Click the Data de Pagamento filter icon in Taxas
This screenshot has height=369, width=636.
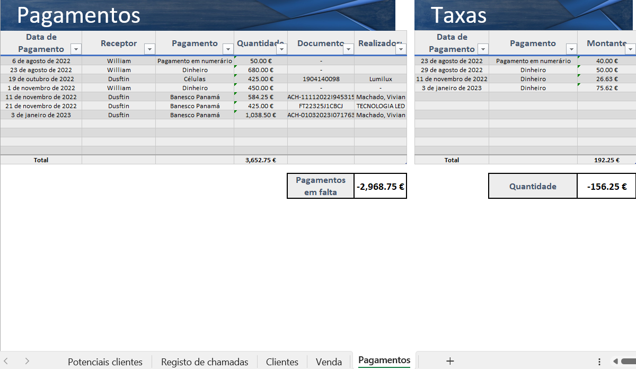482,48
